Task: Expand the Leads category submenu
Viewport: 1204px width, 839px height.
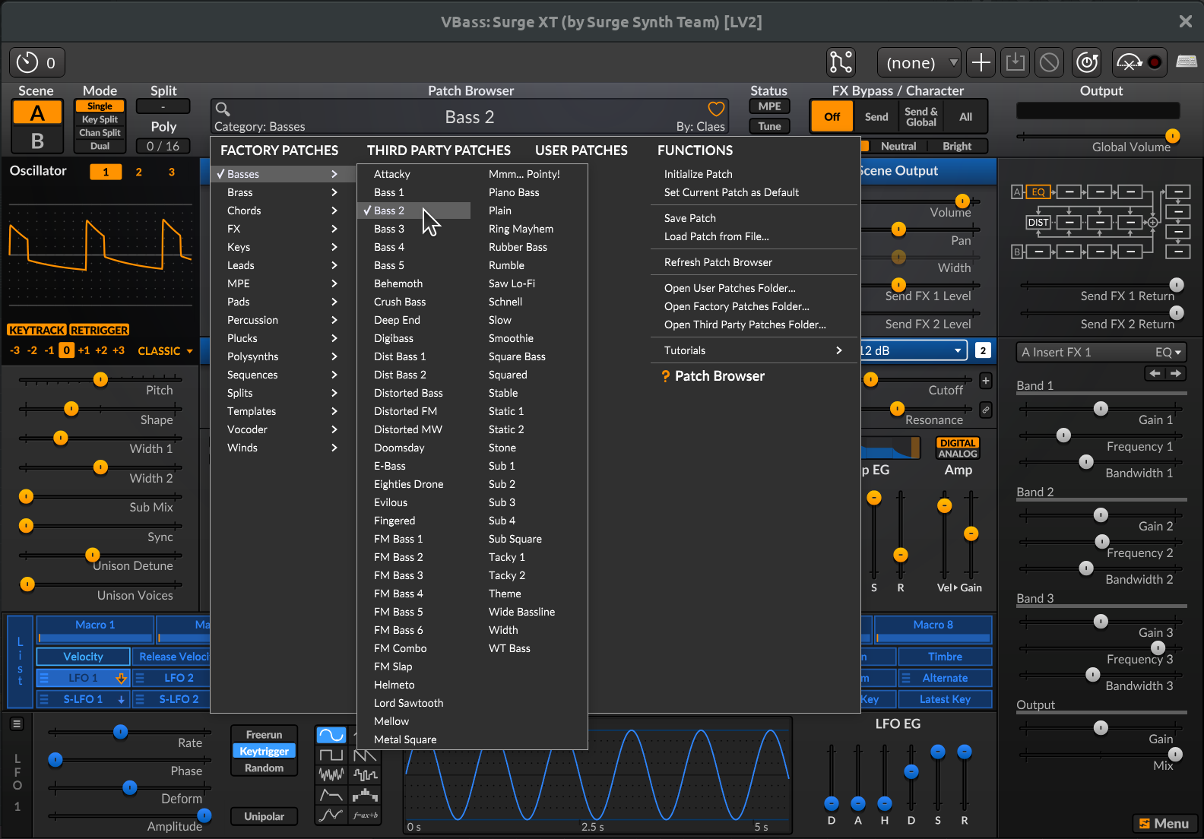Action: (x=283, y=265)
